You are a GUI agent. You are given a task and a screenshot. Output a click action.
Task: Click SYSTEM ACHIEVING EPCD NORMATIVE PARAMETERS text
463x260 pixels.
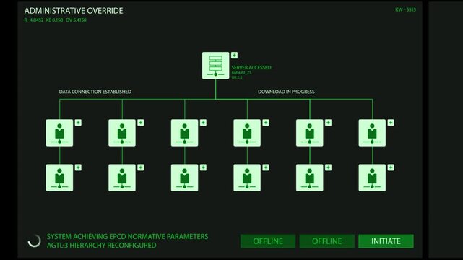[x=127, y=236]
